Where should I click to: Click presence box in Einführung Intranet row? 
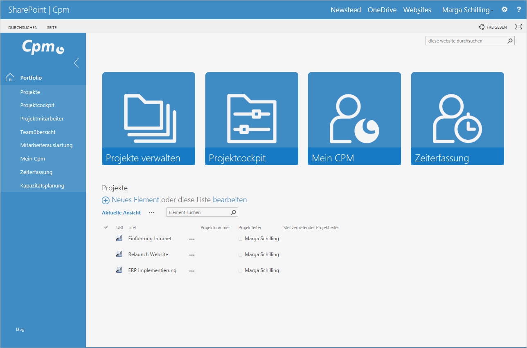click(241, 239)
